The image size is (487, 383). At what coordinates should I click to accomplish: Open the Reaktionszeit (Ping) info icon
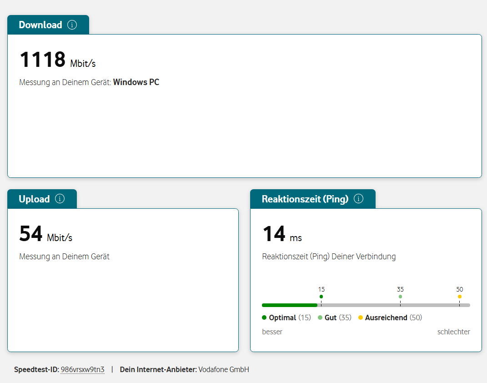pos(358,198)
